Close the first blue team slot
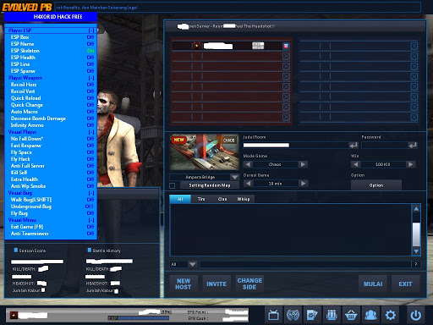Viewport: 433px width, 325px height. point(414,46)
